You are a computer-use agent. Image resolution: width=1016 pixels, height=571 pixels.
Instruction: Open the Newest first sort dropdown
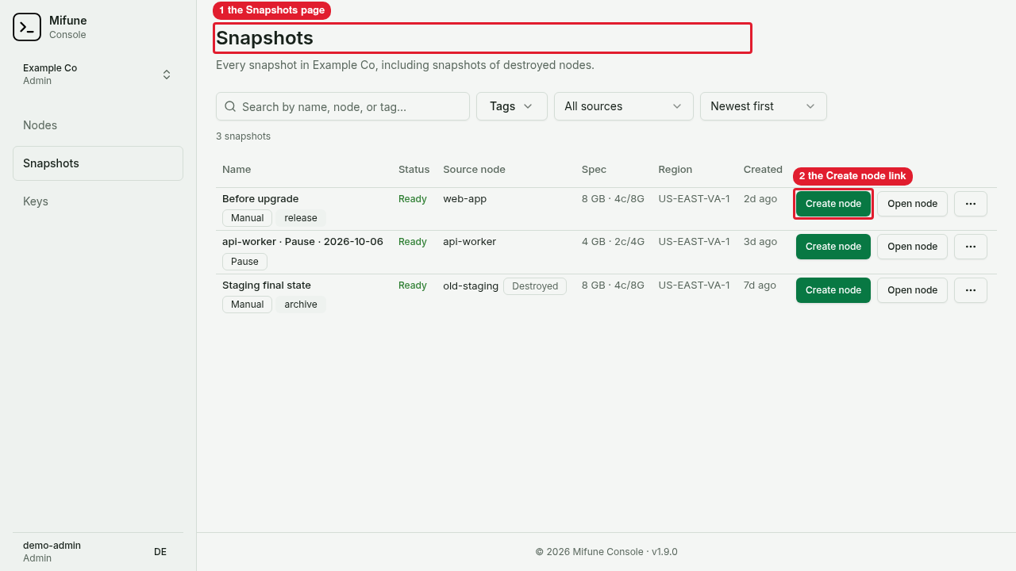[764, 106]
